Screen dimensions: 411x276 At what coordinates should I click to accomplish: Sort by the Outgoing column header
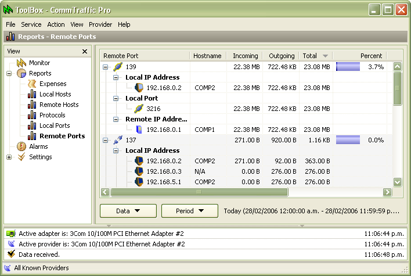(x=281, y=56)
